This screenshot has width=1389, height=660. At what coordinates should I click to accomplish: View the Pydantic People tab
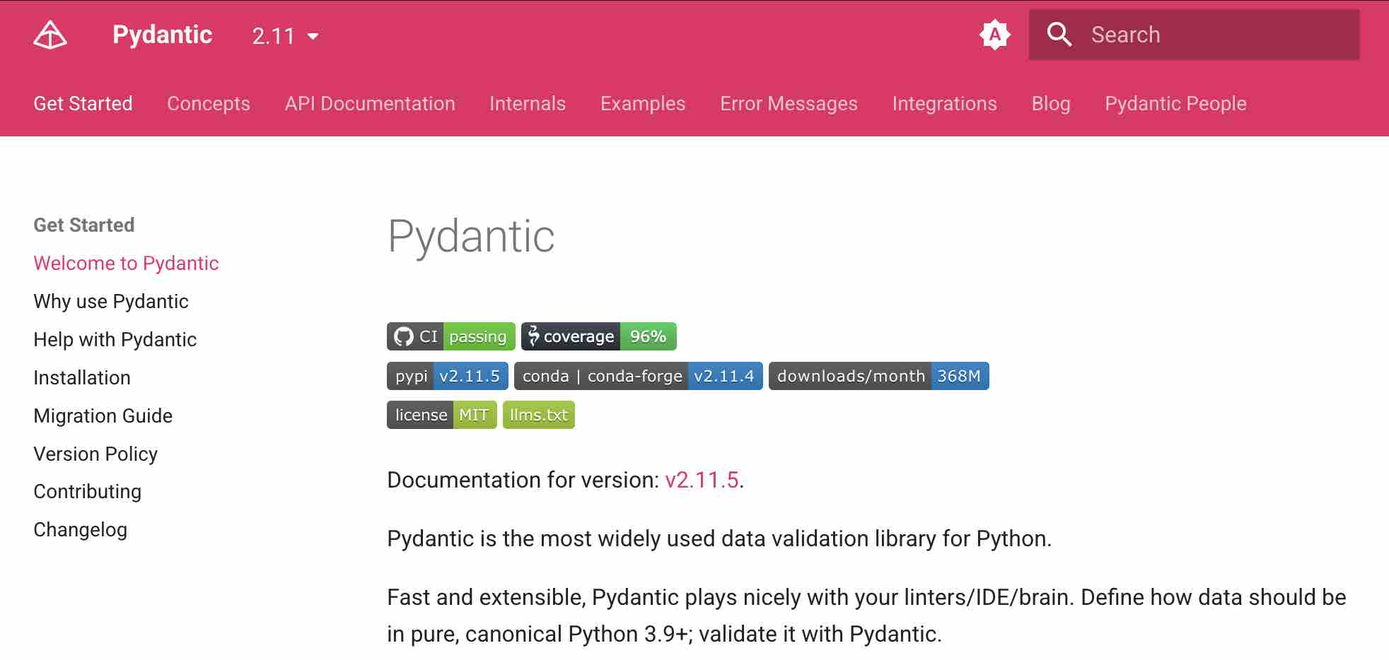pyautogui.click(x=1175, y=104)
